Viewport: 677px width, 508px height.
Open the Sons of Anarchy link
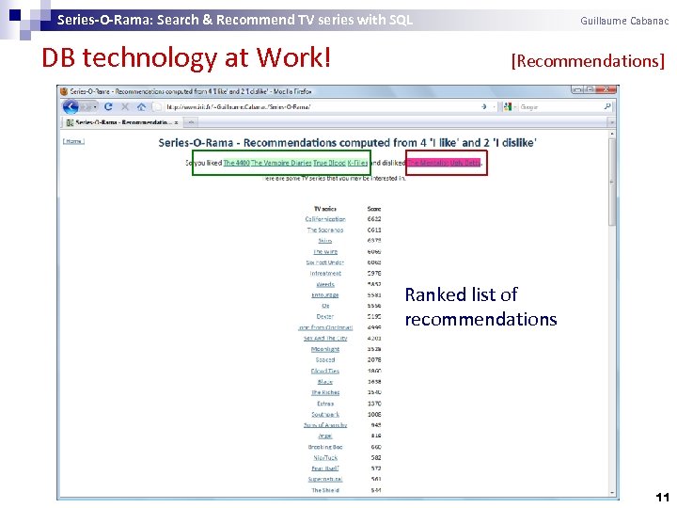pos(325,425)
